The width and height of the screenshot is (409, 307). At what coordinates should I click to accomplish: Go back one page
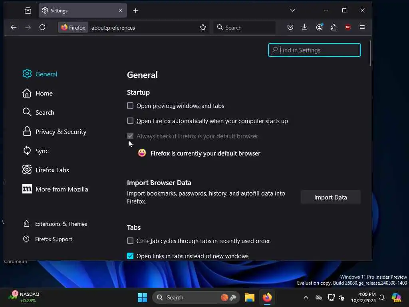(x=14, y=27)
